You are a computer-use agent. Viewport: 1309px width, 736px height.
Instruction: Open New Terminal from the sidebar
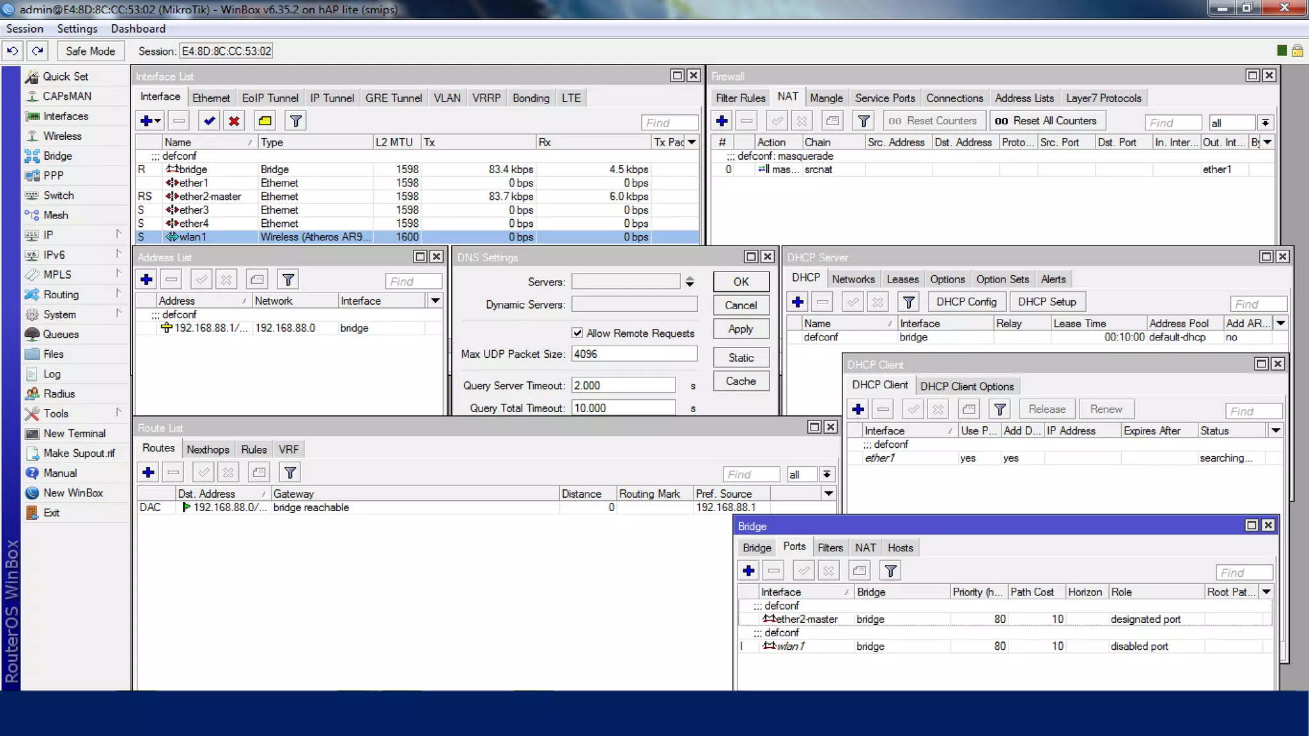pos(74,433)
